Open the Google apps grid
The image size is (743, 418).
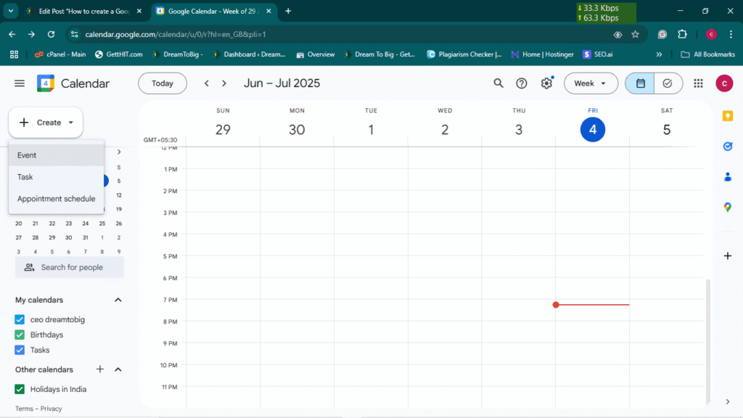(698, 83)
